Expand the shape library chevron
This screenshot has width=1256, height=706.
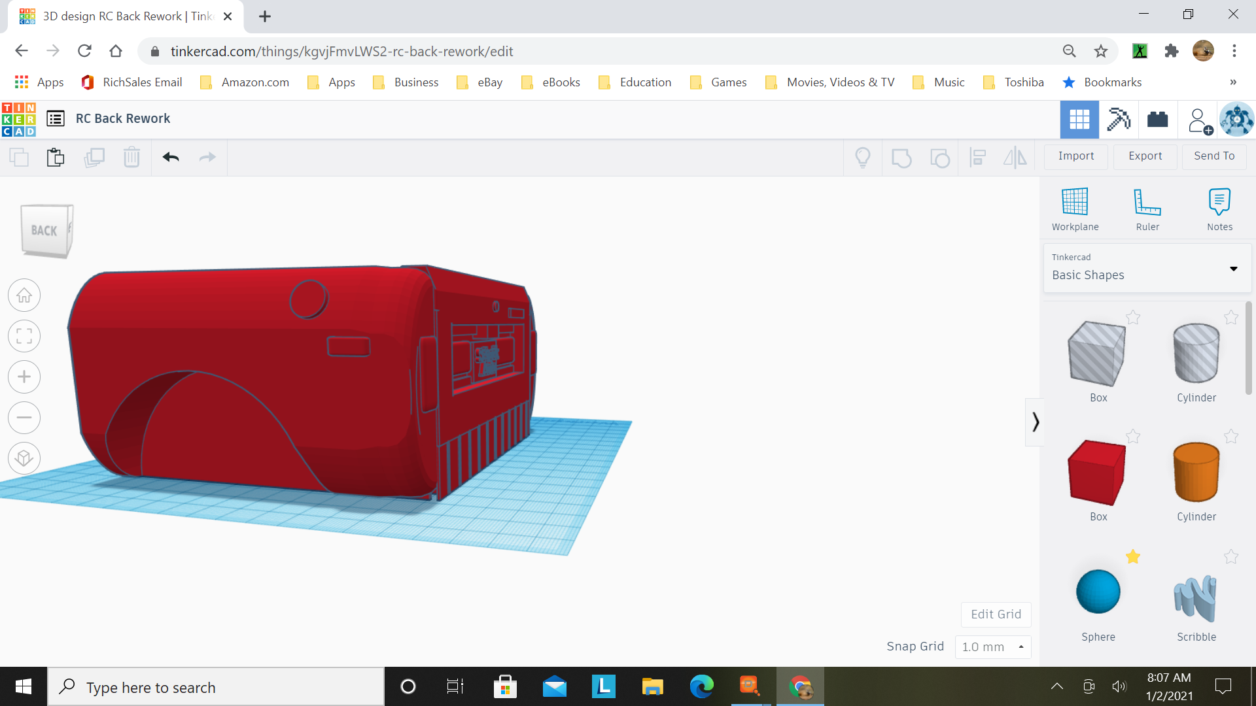tap(1035, 422)
